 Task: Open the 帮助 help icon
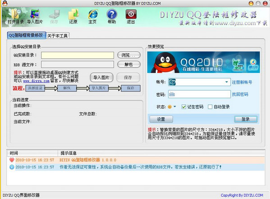(112, 16)
